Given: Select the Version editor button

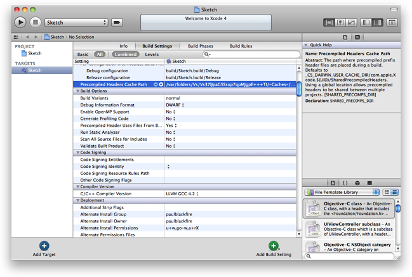Looking at the screenshot, I should [351, 23].
